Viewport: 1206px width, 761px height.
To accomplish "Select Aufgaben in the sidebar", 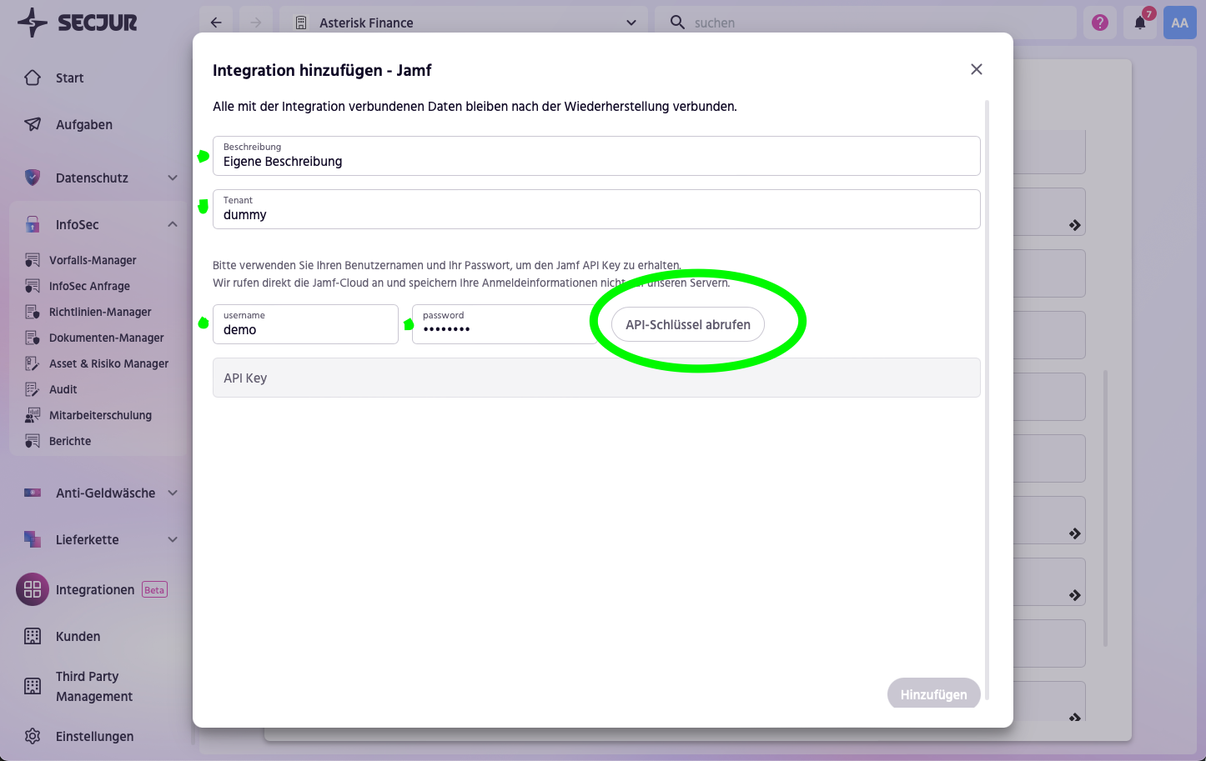I will tap(84, 124).
